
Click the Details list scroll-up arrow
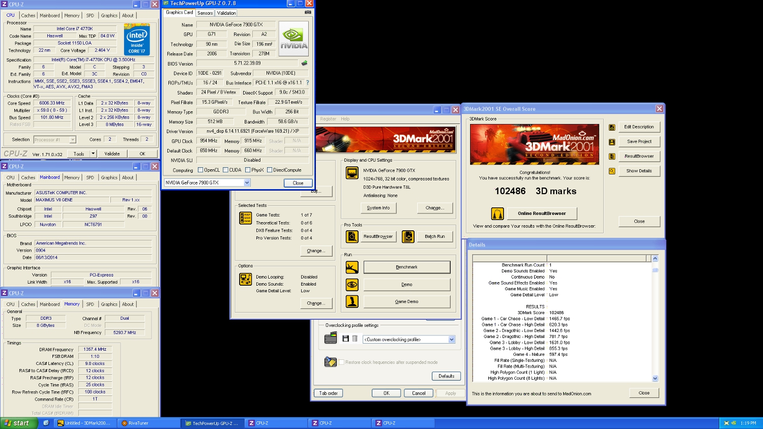tap(655, 259)
